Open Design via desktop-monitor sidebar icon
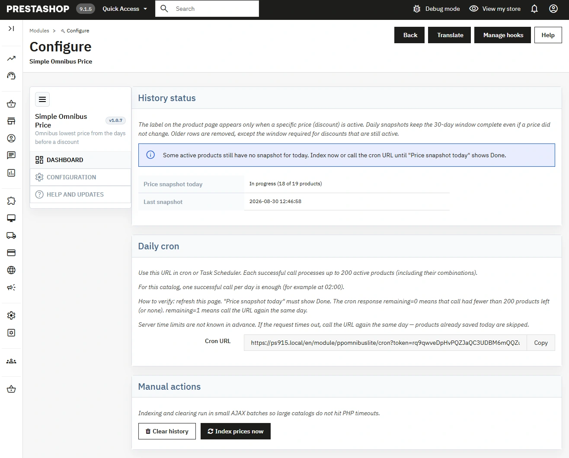This screenshot has width=569, height=458. 11,218
